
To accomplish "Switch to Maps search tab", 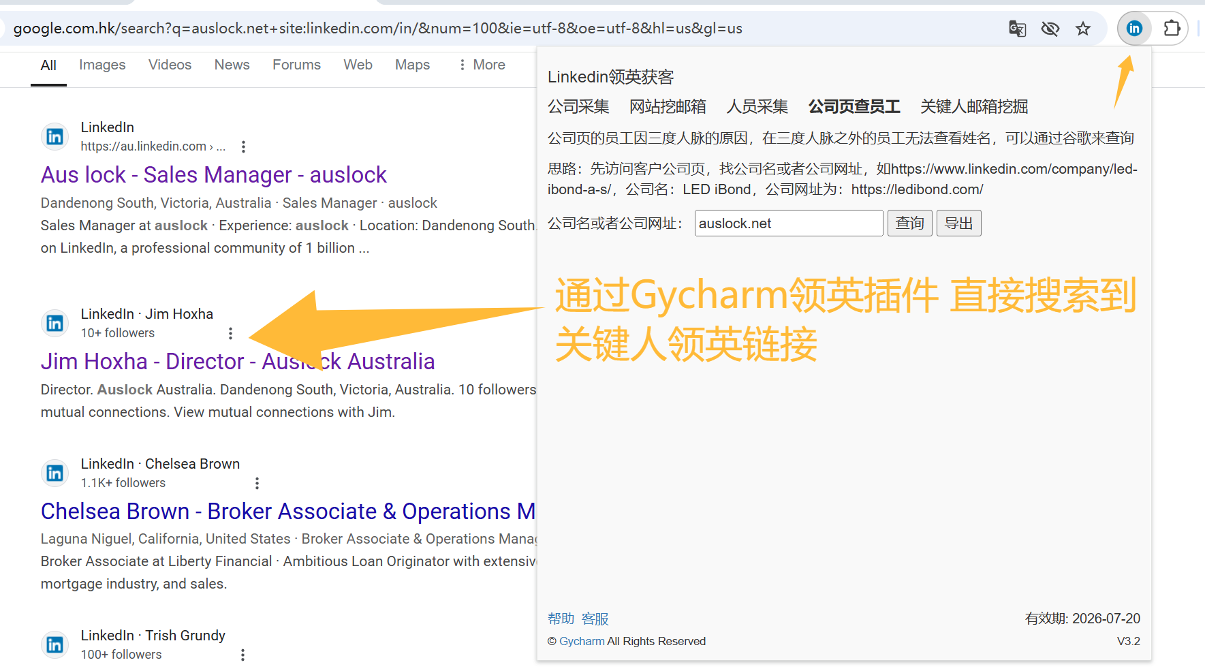I will [412, 65].
